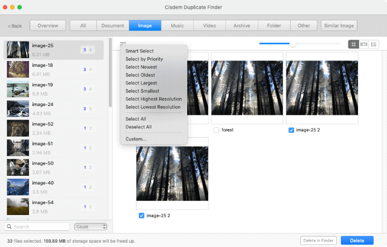Image resolution: width=387 pixels, height=247 pixels.
Task: Switch to grid thumbnail view
Action: click(x=354, y=44)
